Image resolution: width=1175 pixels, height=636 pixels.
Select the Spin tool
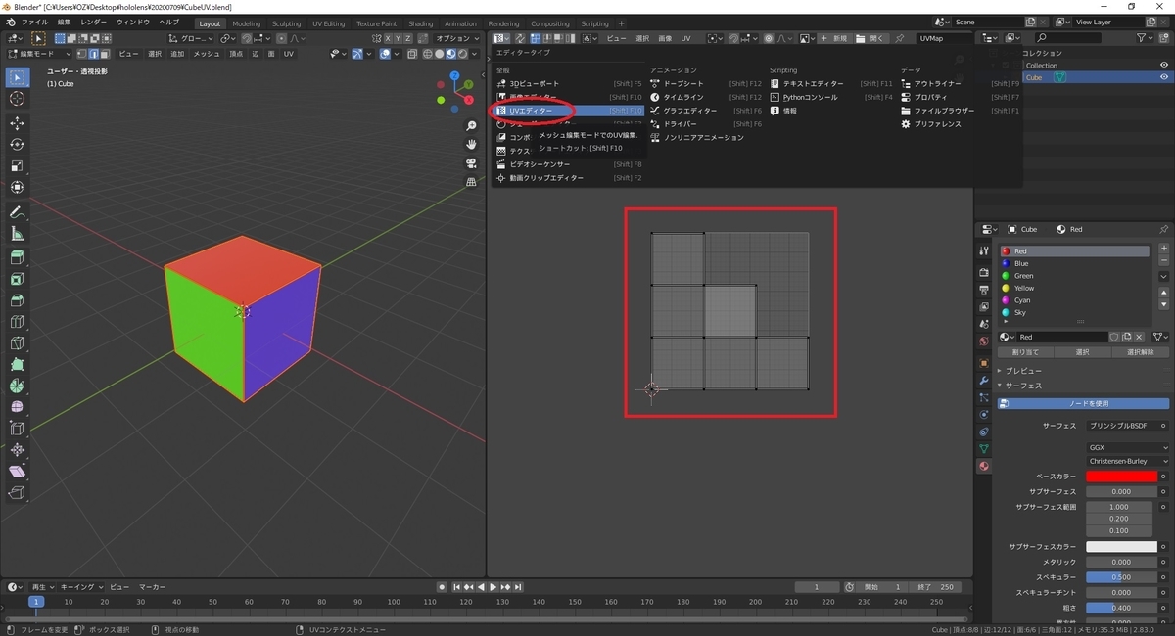pyautogui.click(x=18, y=386)
